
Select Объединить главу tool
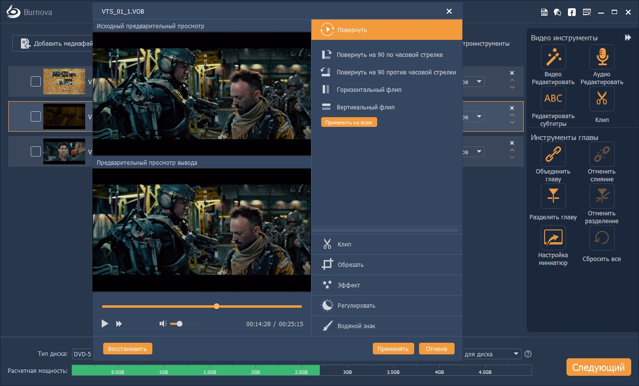pyautogui.click(x=553, y=162)
